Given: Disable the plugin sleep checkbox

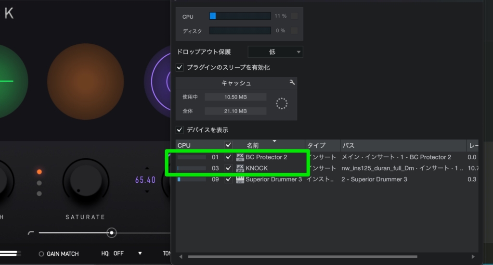Looking at the screenshot, I should tap(180, 67).
